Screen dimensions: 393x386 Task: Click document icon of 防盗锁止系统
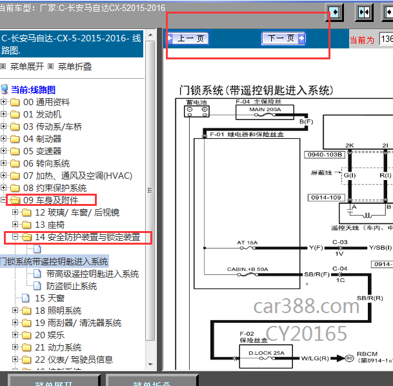[37, 286]
